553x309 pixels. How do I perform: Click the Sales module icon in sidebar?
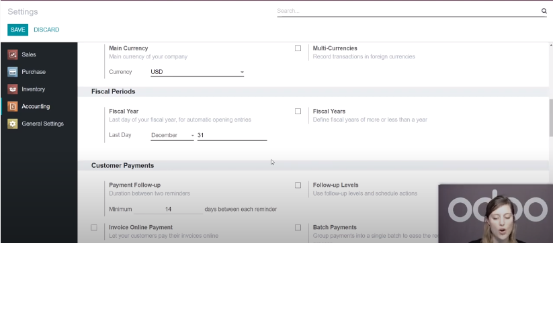pos(12,54)
